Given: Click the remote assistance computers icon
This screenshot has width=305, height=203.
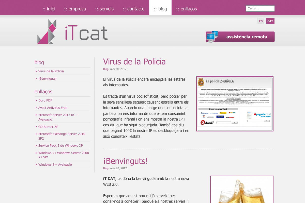Looking at the screenshot, I should coord(212,37).
